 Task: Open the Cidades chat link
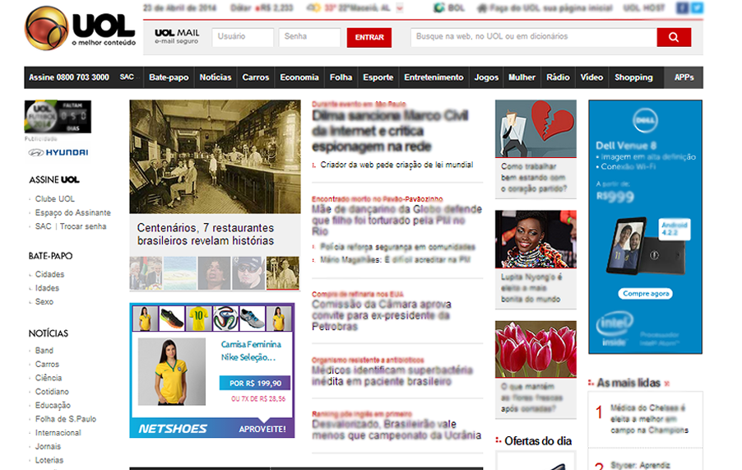49,274
